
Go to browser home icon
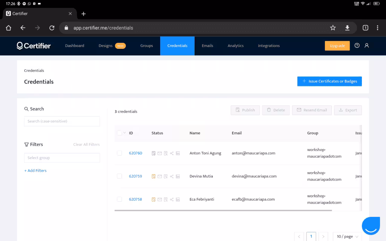8,28
